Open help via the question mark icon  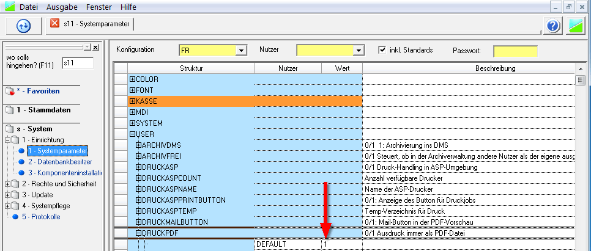(x=553, y=26)
